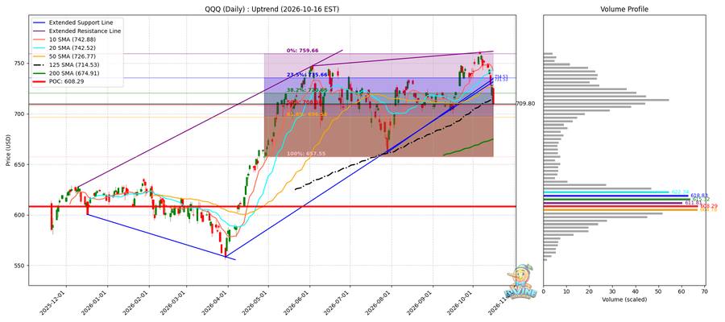Image resolution: width=725 pixels, height=322 pixels.
Task: Click the orange volume profile bar
Action: point(620,210)
